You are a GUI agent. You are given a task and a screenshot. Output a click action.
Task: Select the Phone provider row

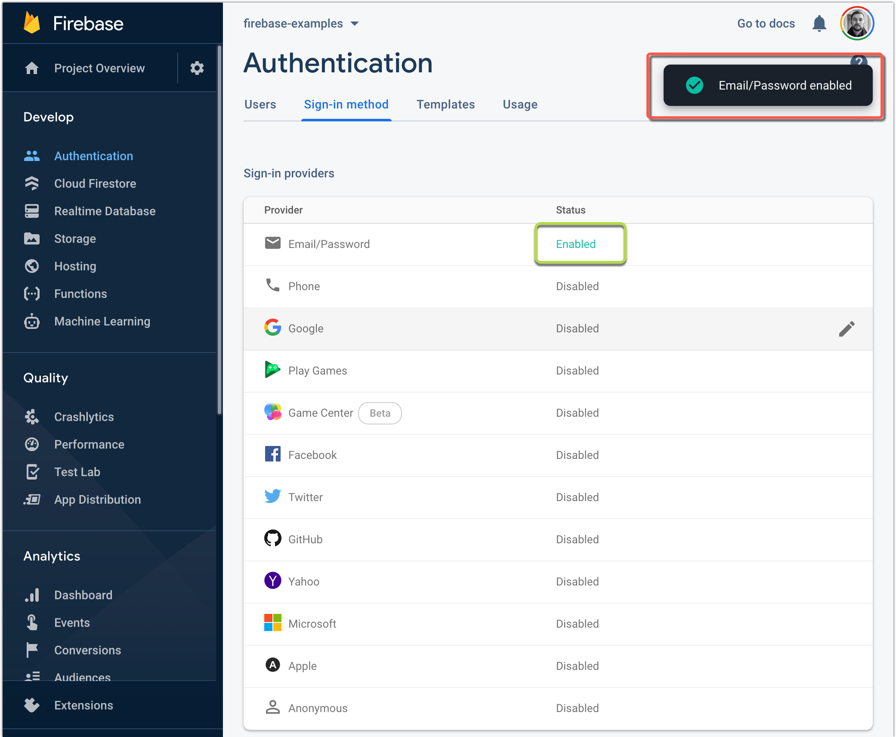[x=558, y=286]
